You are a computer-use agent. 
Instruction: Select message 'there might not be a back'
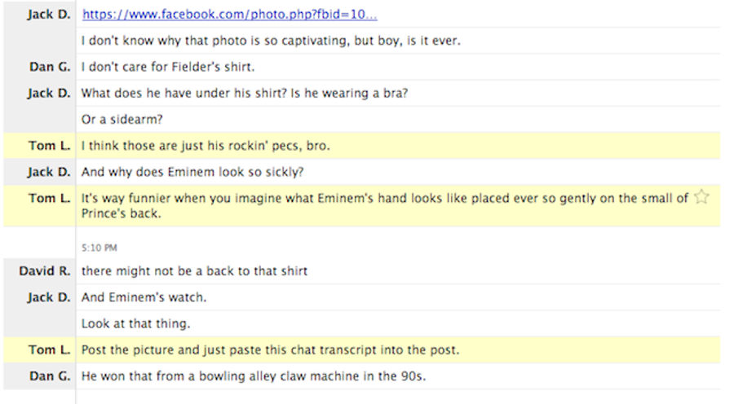[x=194, y=271]
